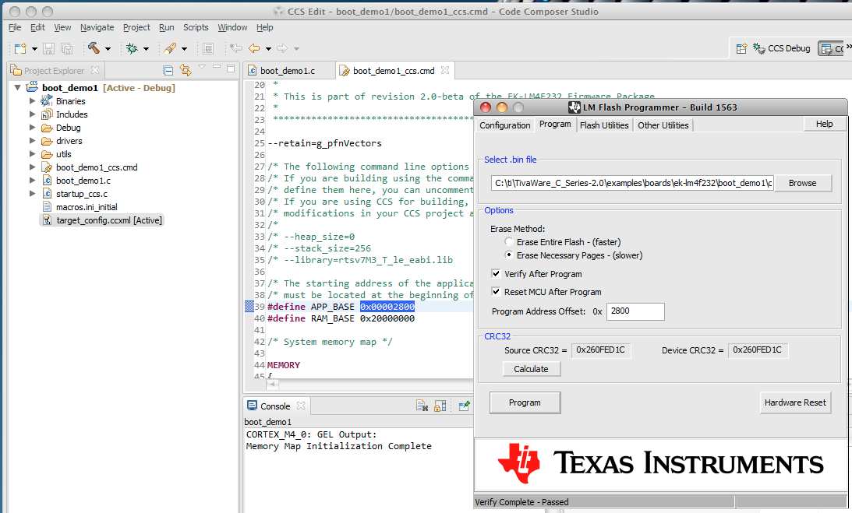Switch to the Other Utilities tab
This screenshot has height=513, width=852.
pyautogui.click(x=663, y=125)
